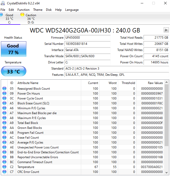
Task: Click status icon for Maximum Bad Blocks per die
Action: 4,113
